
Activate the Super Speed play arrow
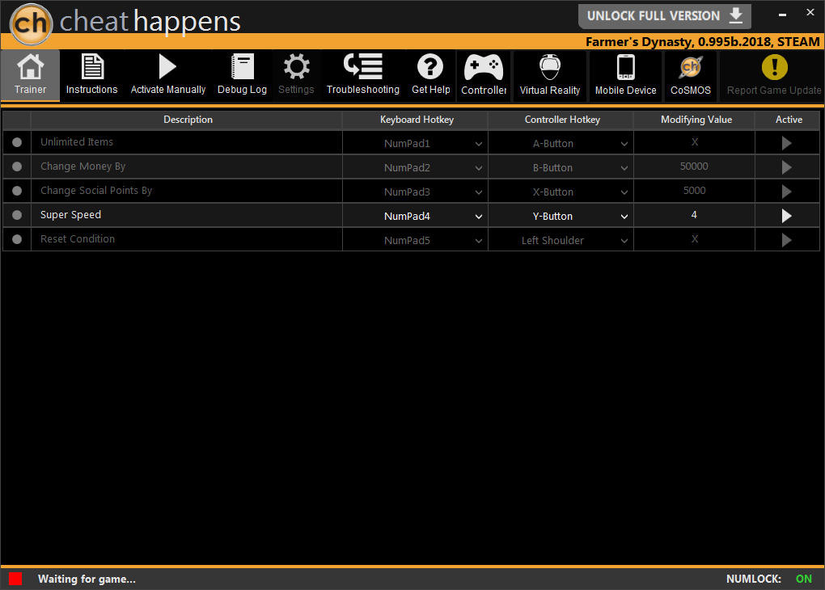coord(787,216)
